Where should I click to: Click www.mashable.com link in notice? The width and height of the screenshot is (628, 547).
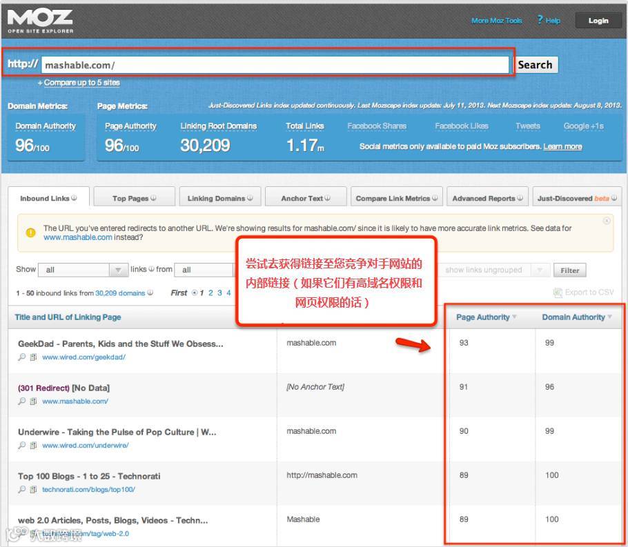coord(78,237)
